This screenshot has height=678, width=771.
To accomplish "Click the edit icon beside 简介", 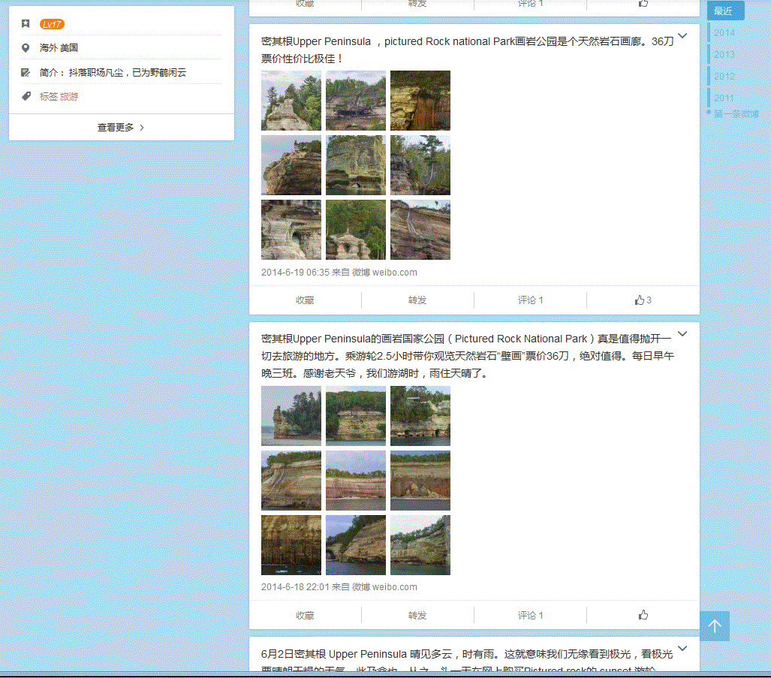I will click(x=26, y=73).
